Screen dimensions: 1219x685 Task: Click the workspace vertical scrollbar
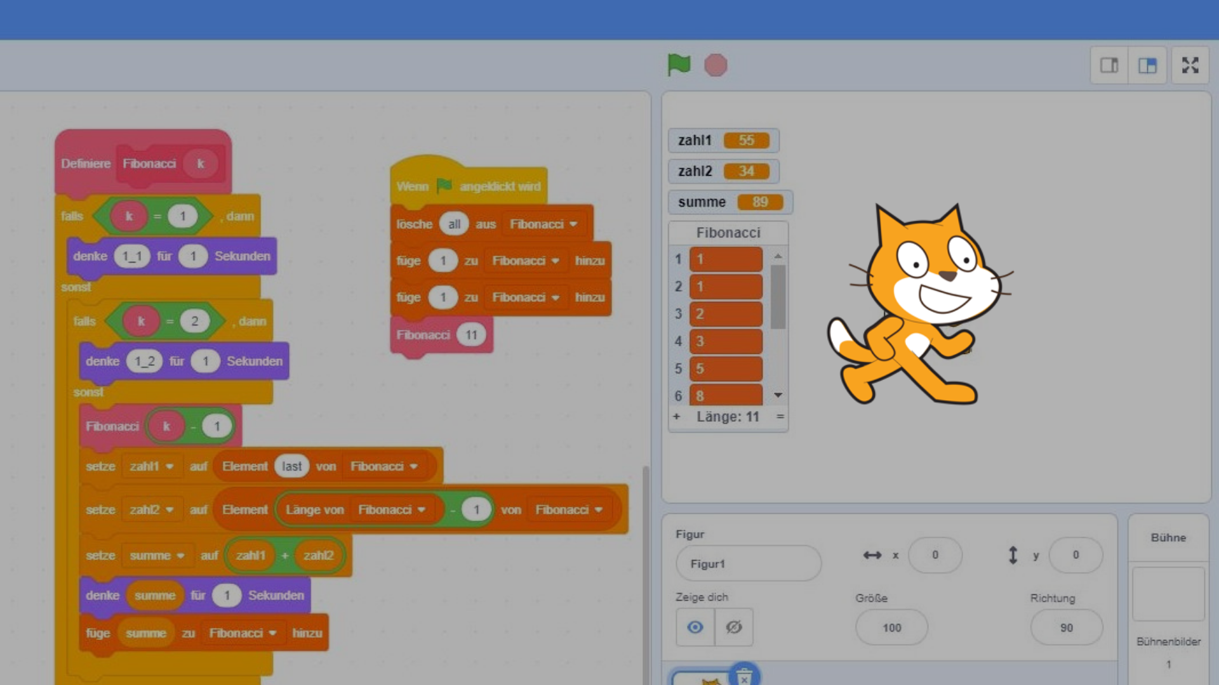point(646,574)
